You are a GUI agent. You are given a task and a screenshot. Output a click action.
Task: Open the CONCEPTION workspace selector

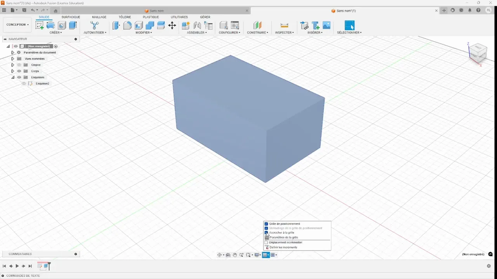click(x=17, y=24)
